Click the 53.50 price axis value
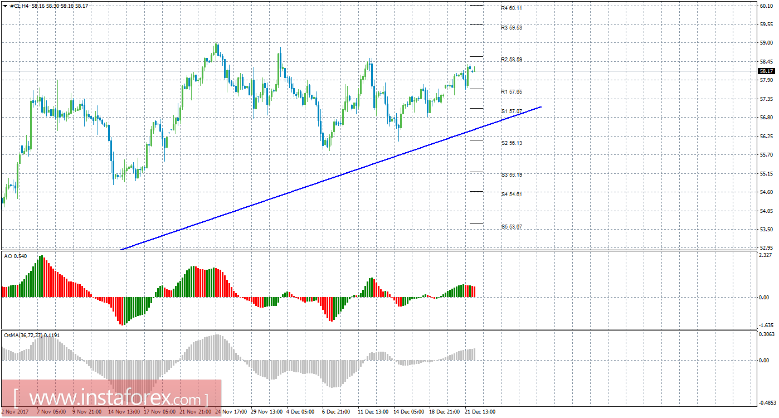Image resolution: width=779 pixels, height=418 pixels. pos(766,230)
